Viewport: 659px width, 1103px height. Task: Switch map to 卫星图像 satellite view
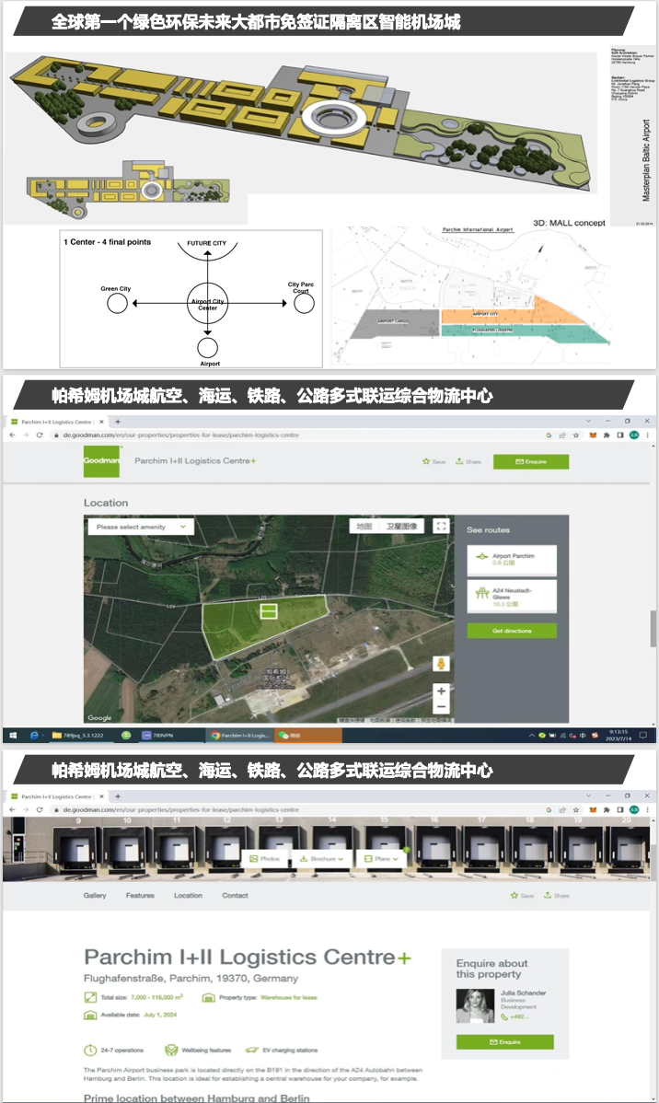tap(401, 526)
